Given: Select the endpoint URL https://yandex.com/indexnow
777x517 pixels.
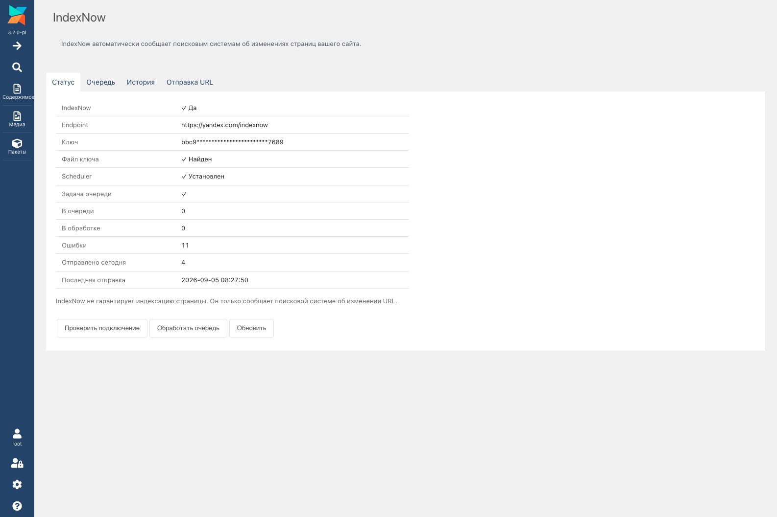Looking at the screenshot, I should coord(224,125).
